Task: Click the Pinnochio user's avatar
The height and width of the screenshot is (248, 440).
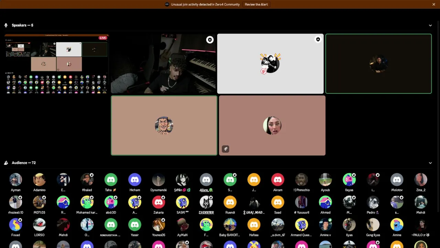Action: tap(301, 179)
